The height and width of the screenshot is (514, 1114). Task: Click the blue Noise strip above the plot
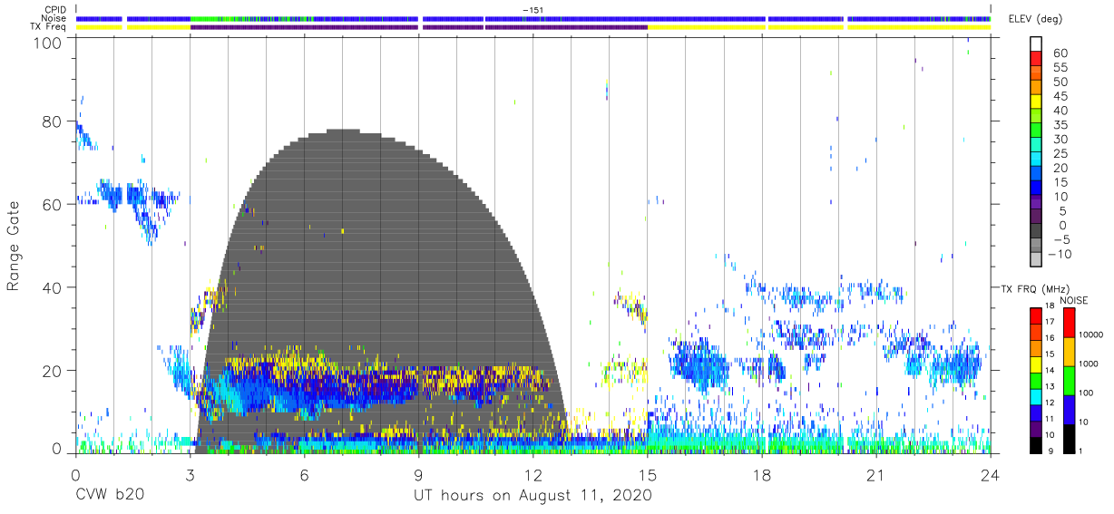pos(533,18)
